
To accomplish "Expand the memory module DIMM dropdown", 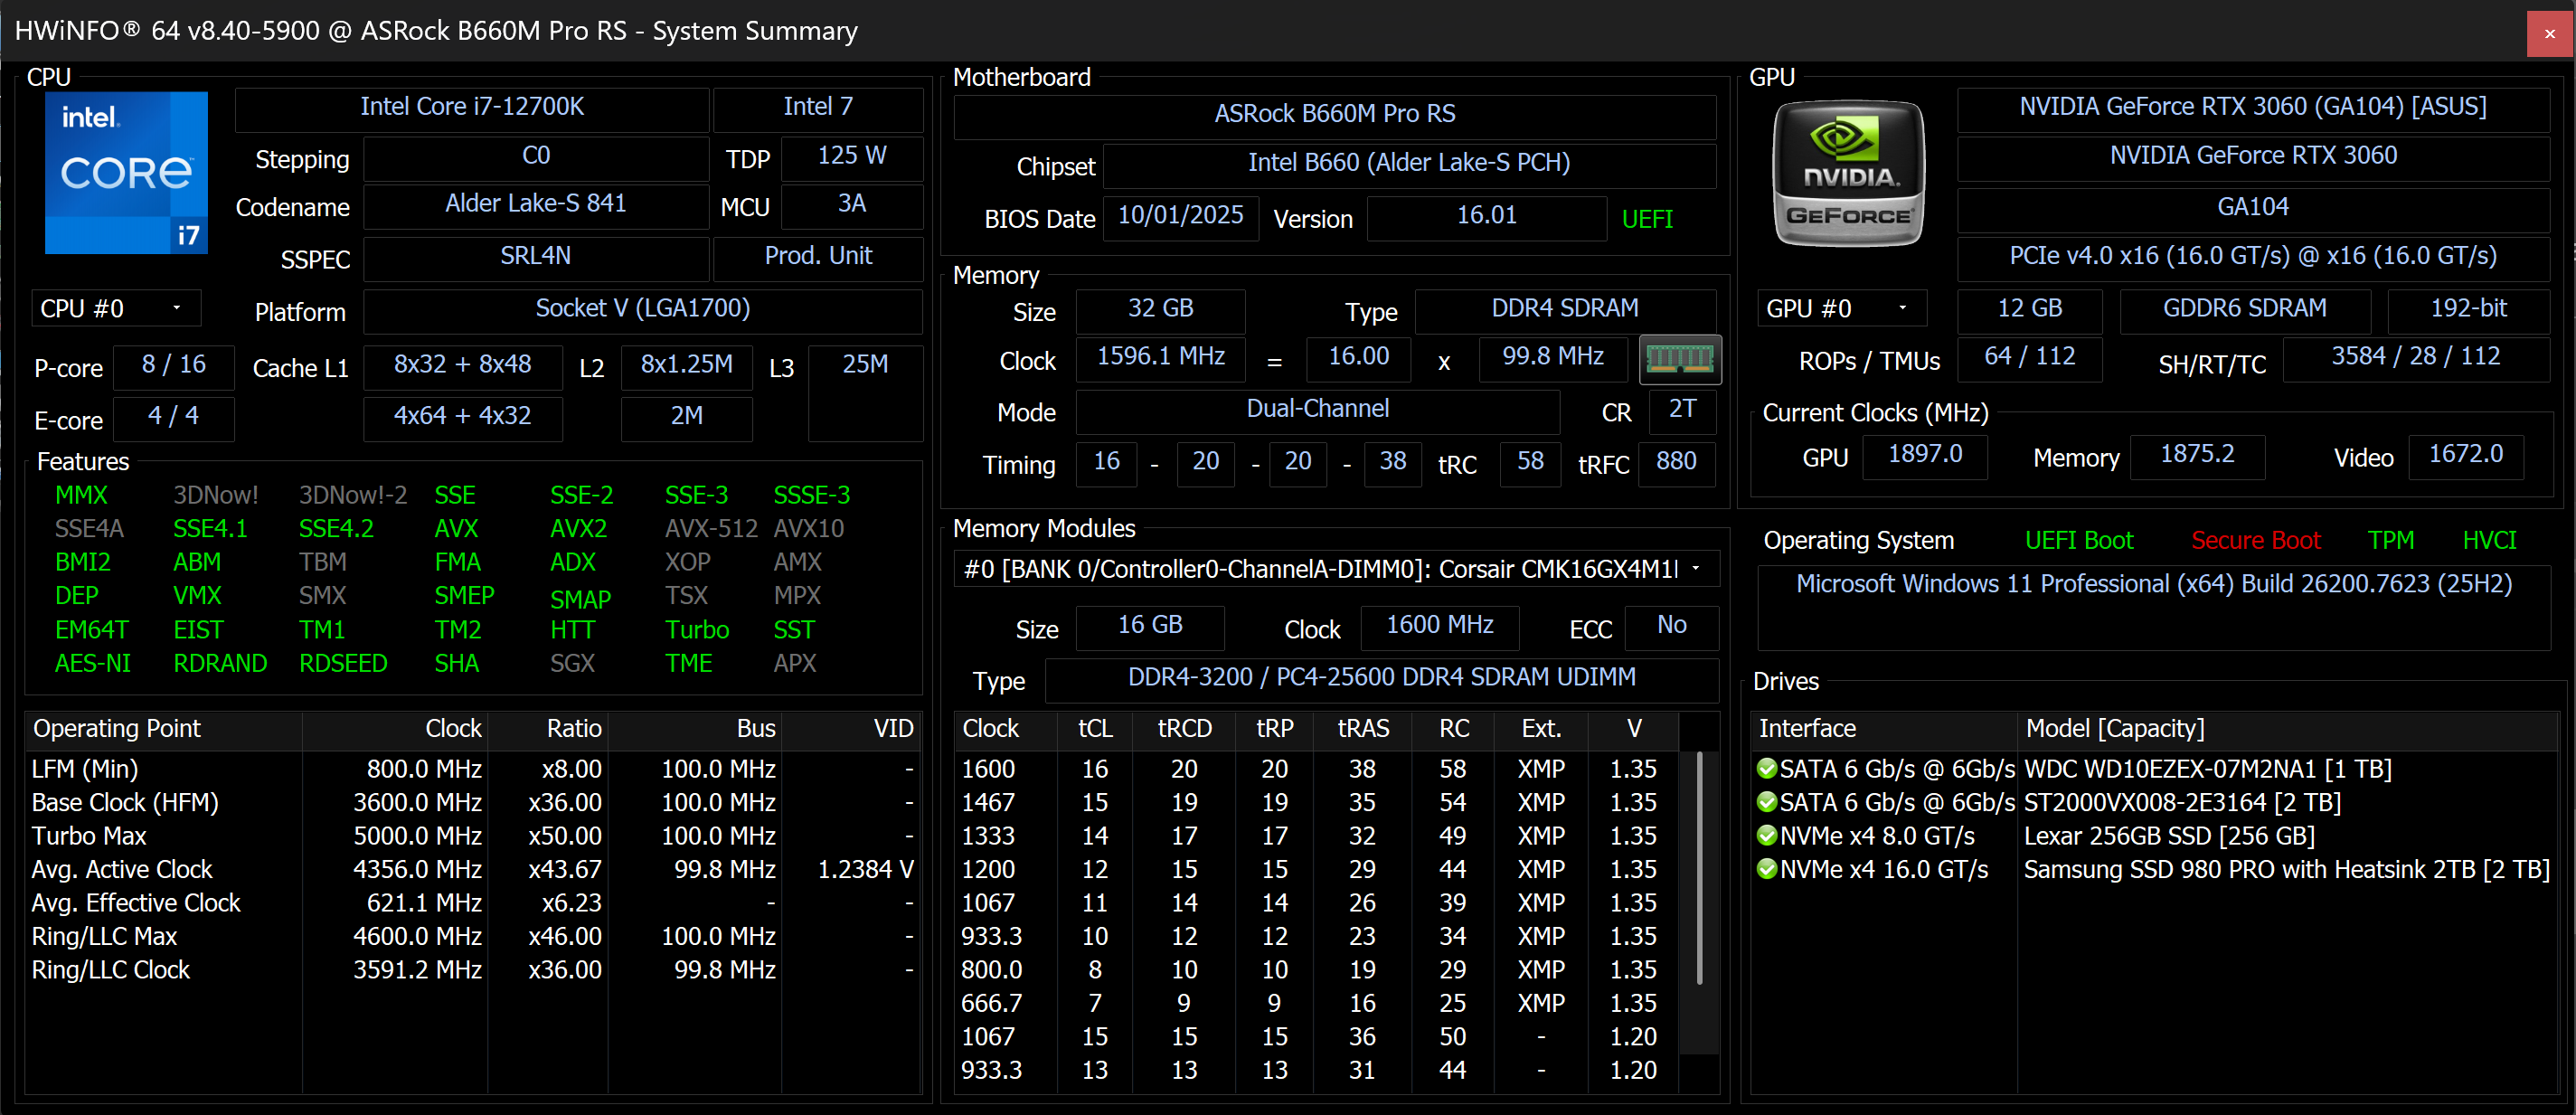I will tap(1696, 569).
